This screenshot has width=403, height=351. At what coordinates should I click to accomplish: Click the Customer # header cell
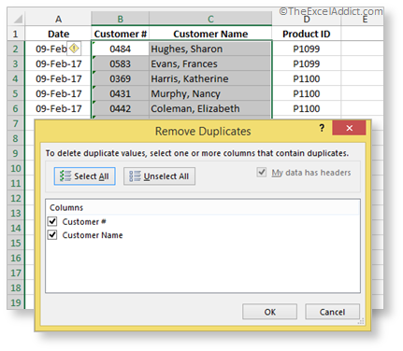(121, 34)
